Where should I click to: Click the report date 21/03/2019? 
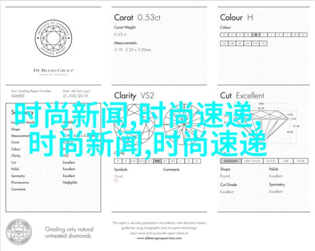click(x=76, y=96)
